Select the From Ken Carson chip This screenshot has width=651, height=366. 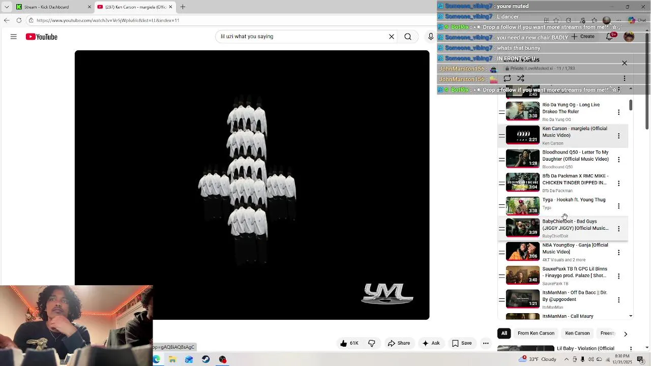click(x=536, y=333)
